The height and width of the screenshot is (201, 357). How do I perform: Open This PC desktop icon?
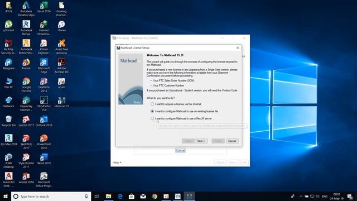(9, 83)
